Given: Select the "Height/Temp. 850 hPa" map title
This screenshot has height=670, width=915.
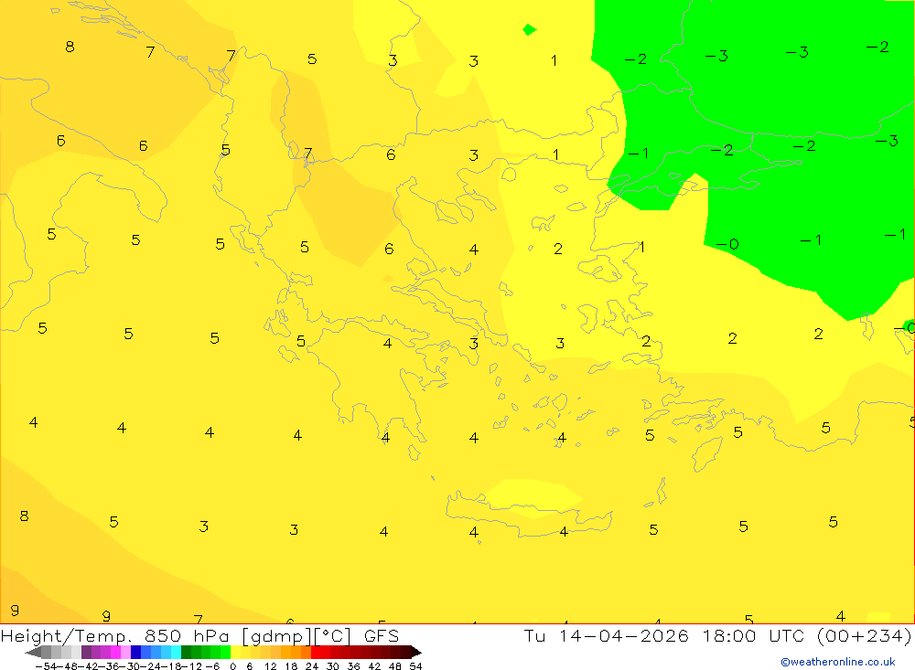Looking at the screenshot, I should tap(117, 635).
